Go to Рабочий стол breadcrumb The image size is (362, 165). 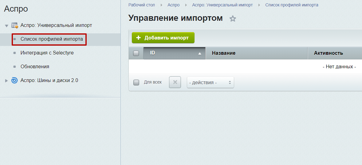coord(142,5)
